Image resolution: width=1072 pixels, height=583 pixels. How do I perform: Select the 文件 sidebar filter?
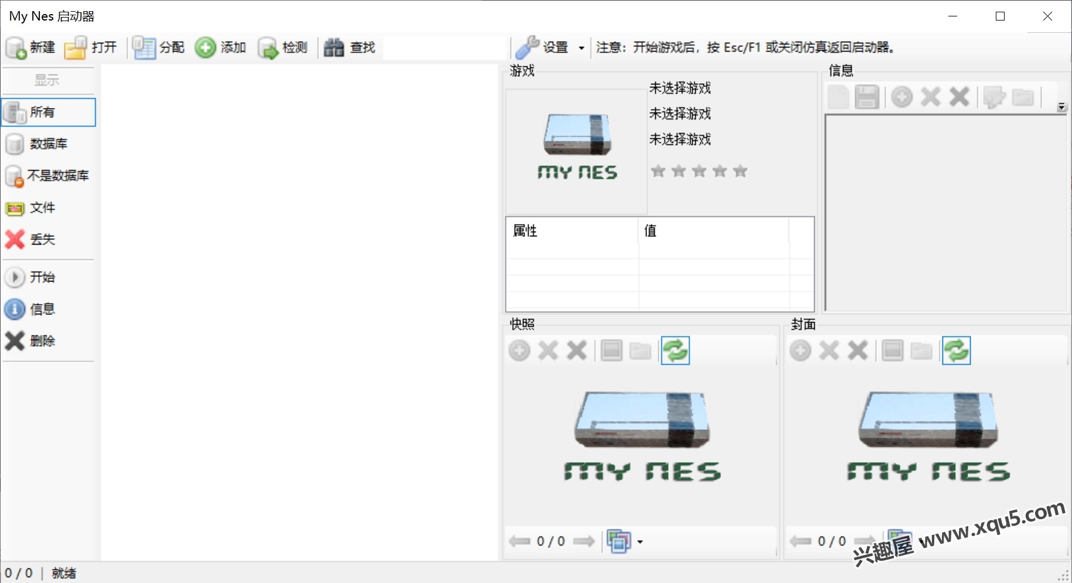(x=49, y=208)
